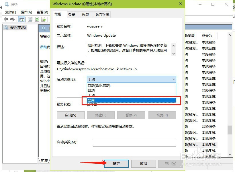This screenshot has width=235, height=172.
Task: Click the svchost.exe executable path text
Action: pyautogui.click(x=97, y=69)
